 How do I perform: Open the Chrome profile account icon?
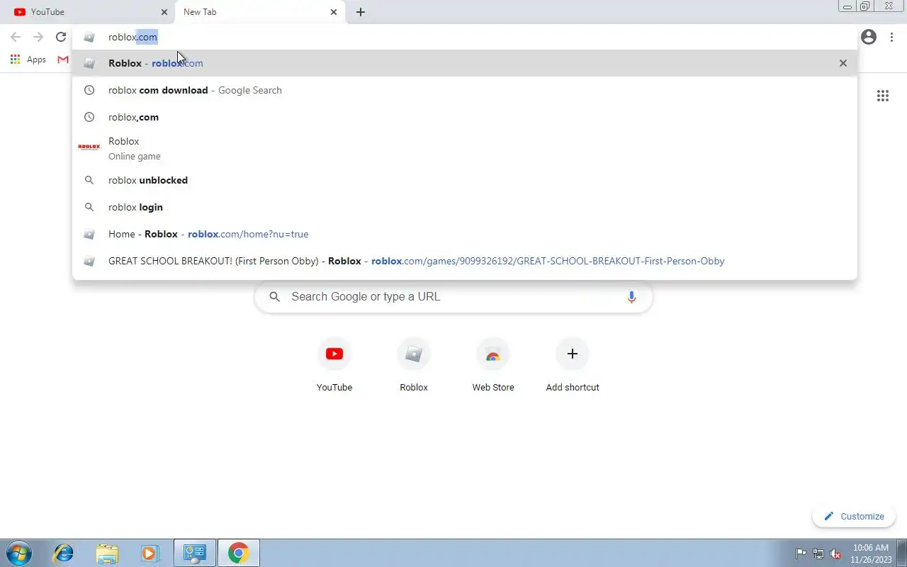pos(869,37)
